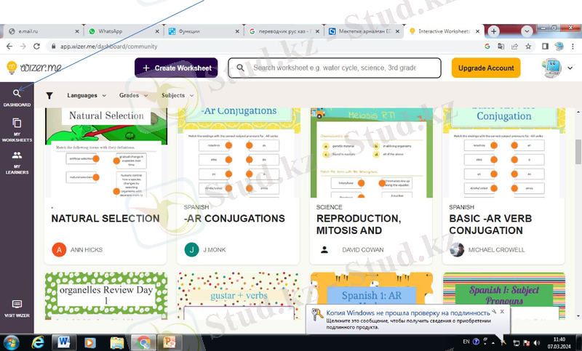Screen dimensions: 582x351
Task: Click the filter funnel icon
Action: [x=49, y=96]
